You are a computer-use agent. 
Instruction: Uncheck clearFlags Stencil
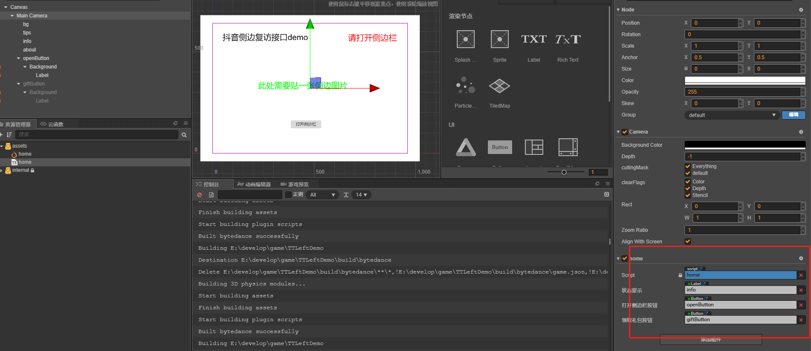click(688, 195)
